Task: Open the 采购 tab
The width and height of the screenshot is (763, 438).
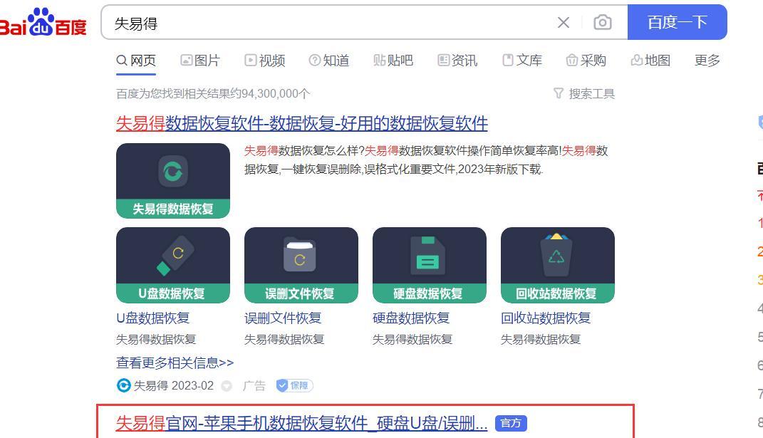Action: point(586,61)
